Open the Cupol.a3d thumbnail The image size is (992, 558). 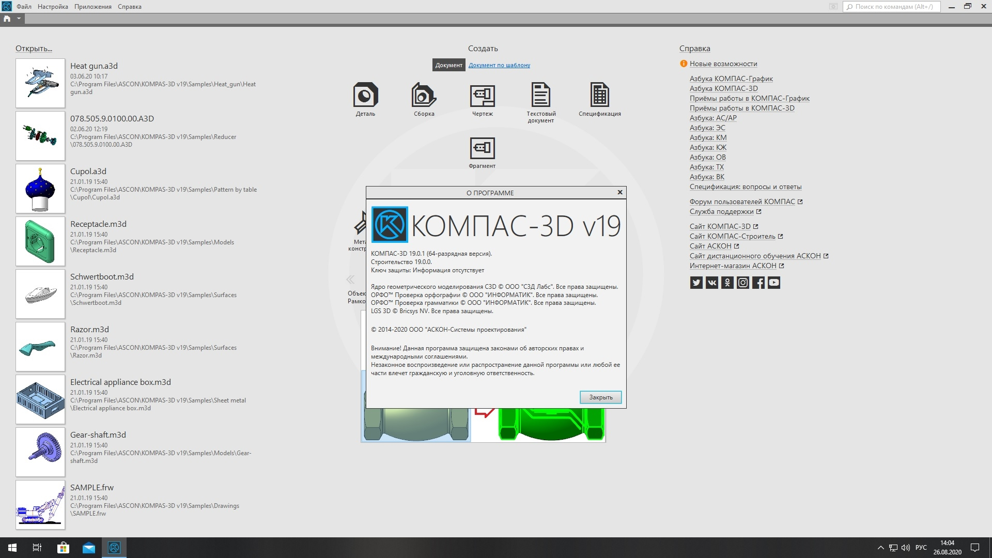point(40,189)
